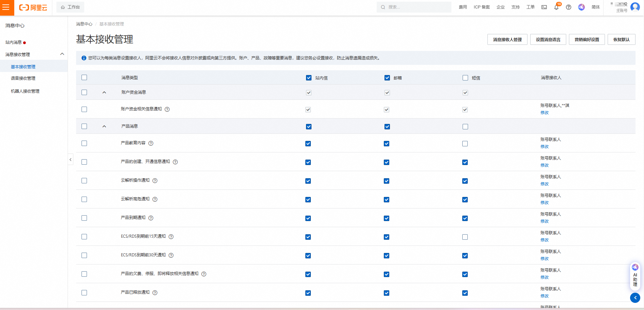Click the Aliyun logo
The height and width of the screenshot is (310, 644).
(33, 7)
